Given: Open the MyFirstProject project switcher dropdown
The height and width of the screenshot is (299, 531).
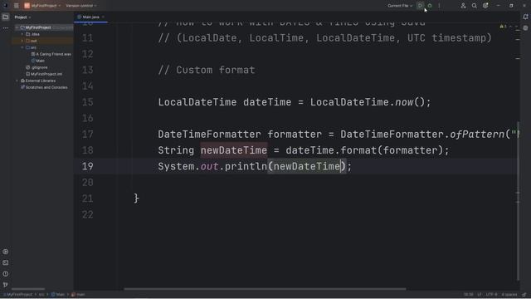Looking at the screenshot, I should tap(42, 6).
